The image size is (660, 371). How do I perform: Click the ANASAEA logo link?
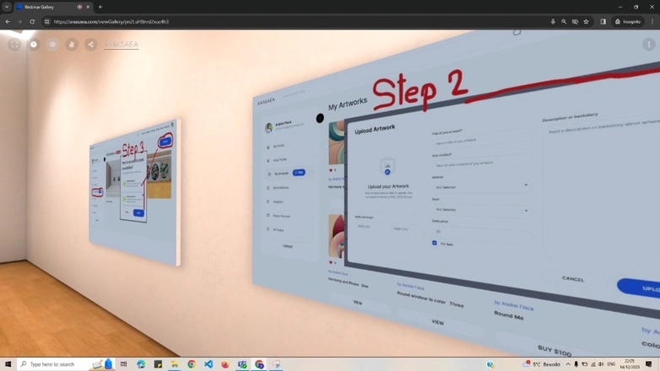[122, 45]
